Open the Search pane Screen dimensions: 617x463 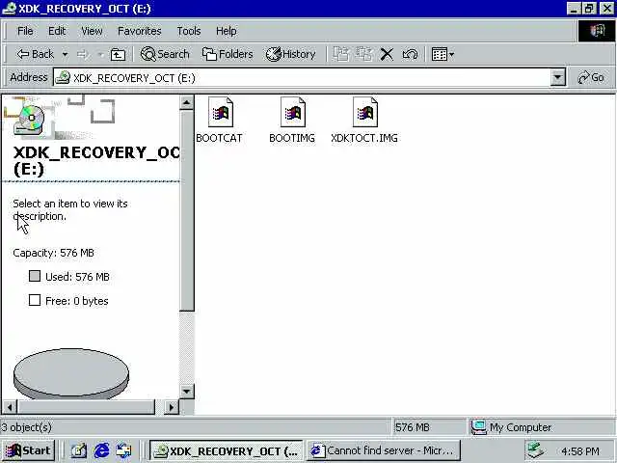pyautogui.click(x=165, y=54)
